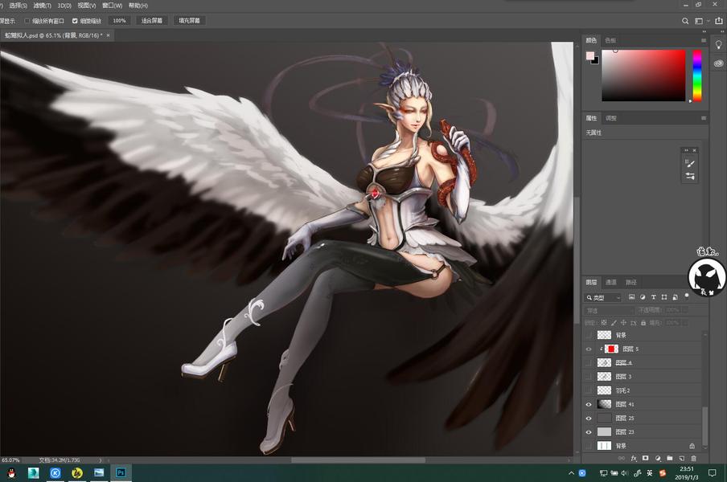Open the 滤镜(T) menu
The width and height of the screenshot is (727, 482).
(x=42, y=6)
